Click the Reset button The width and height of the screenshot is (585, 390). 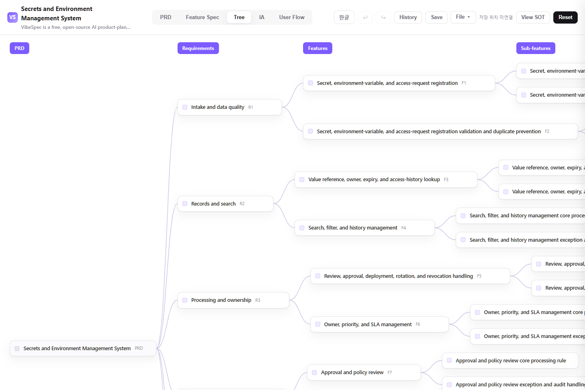point(565,17)
